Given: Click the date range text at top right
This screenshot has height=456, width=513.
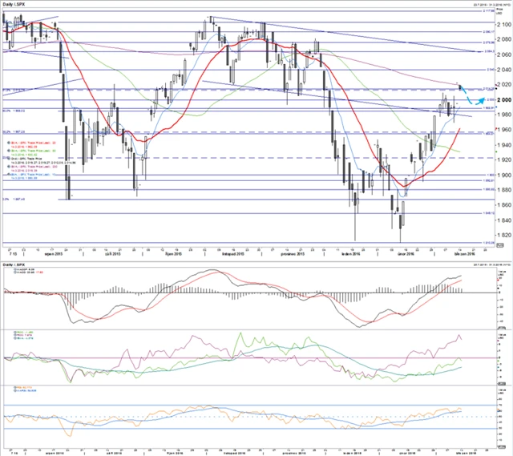Looking at the screenshot, I should click(492, 4).
